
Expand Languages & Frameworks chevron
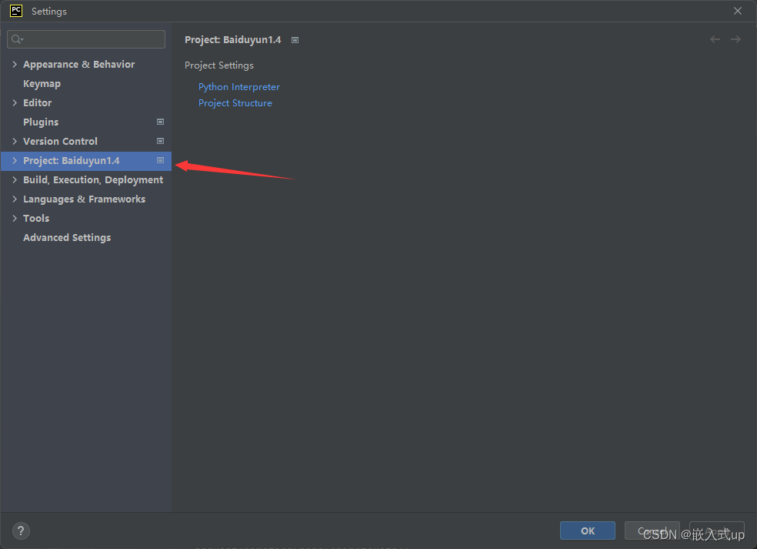(x=15, y=199)
